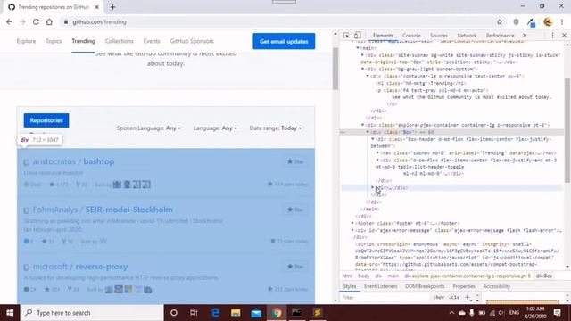
Task: Open the Date range Today dropdown
Action: click(x=276, y=128)
